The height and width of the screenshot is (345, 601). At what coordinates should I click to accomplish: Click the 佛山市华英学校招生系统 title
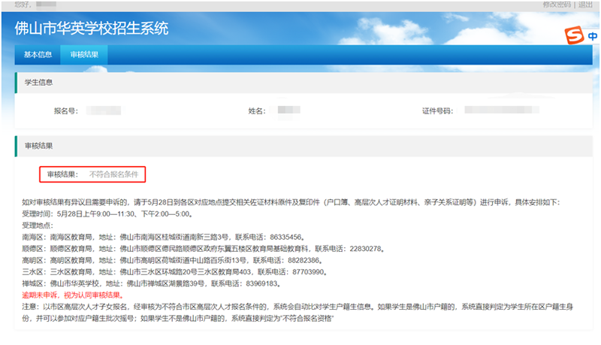click(x=92, y=29)
